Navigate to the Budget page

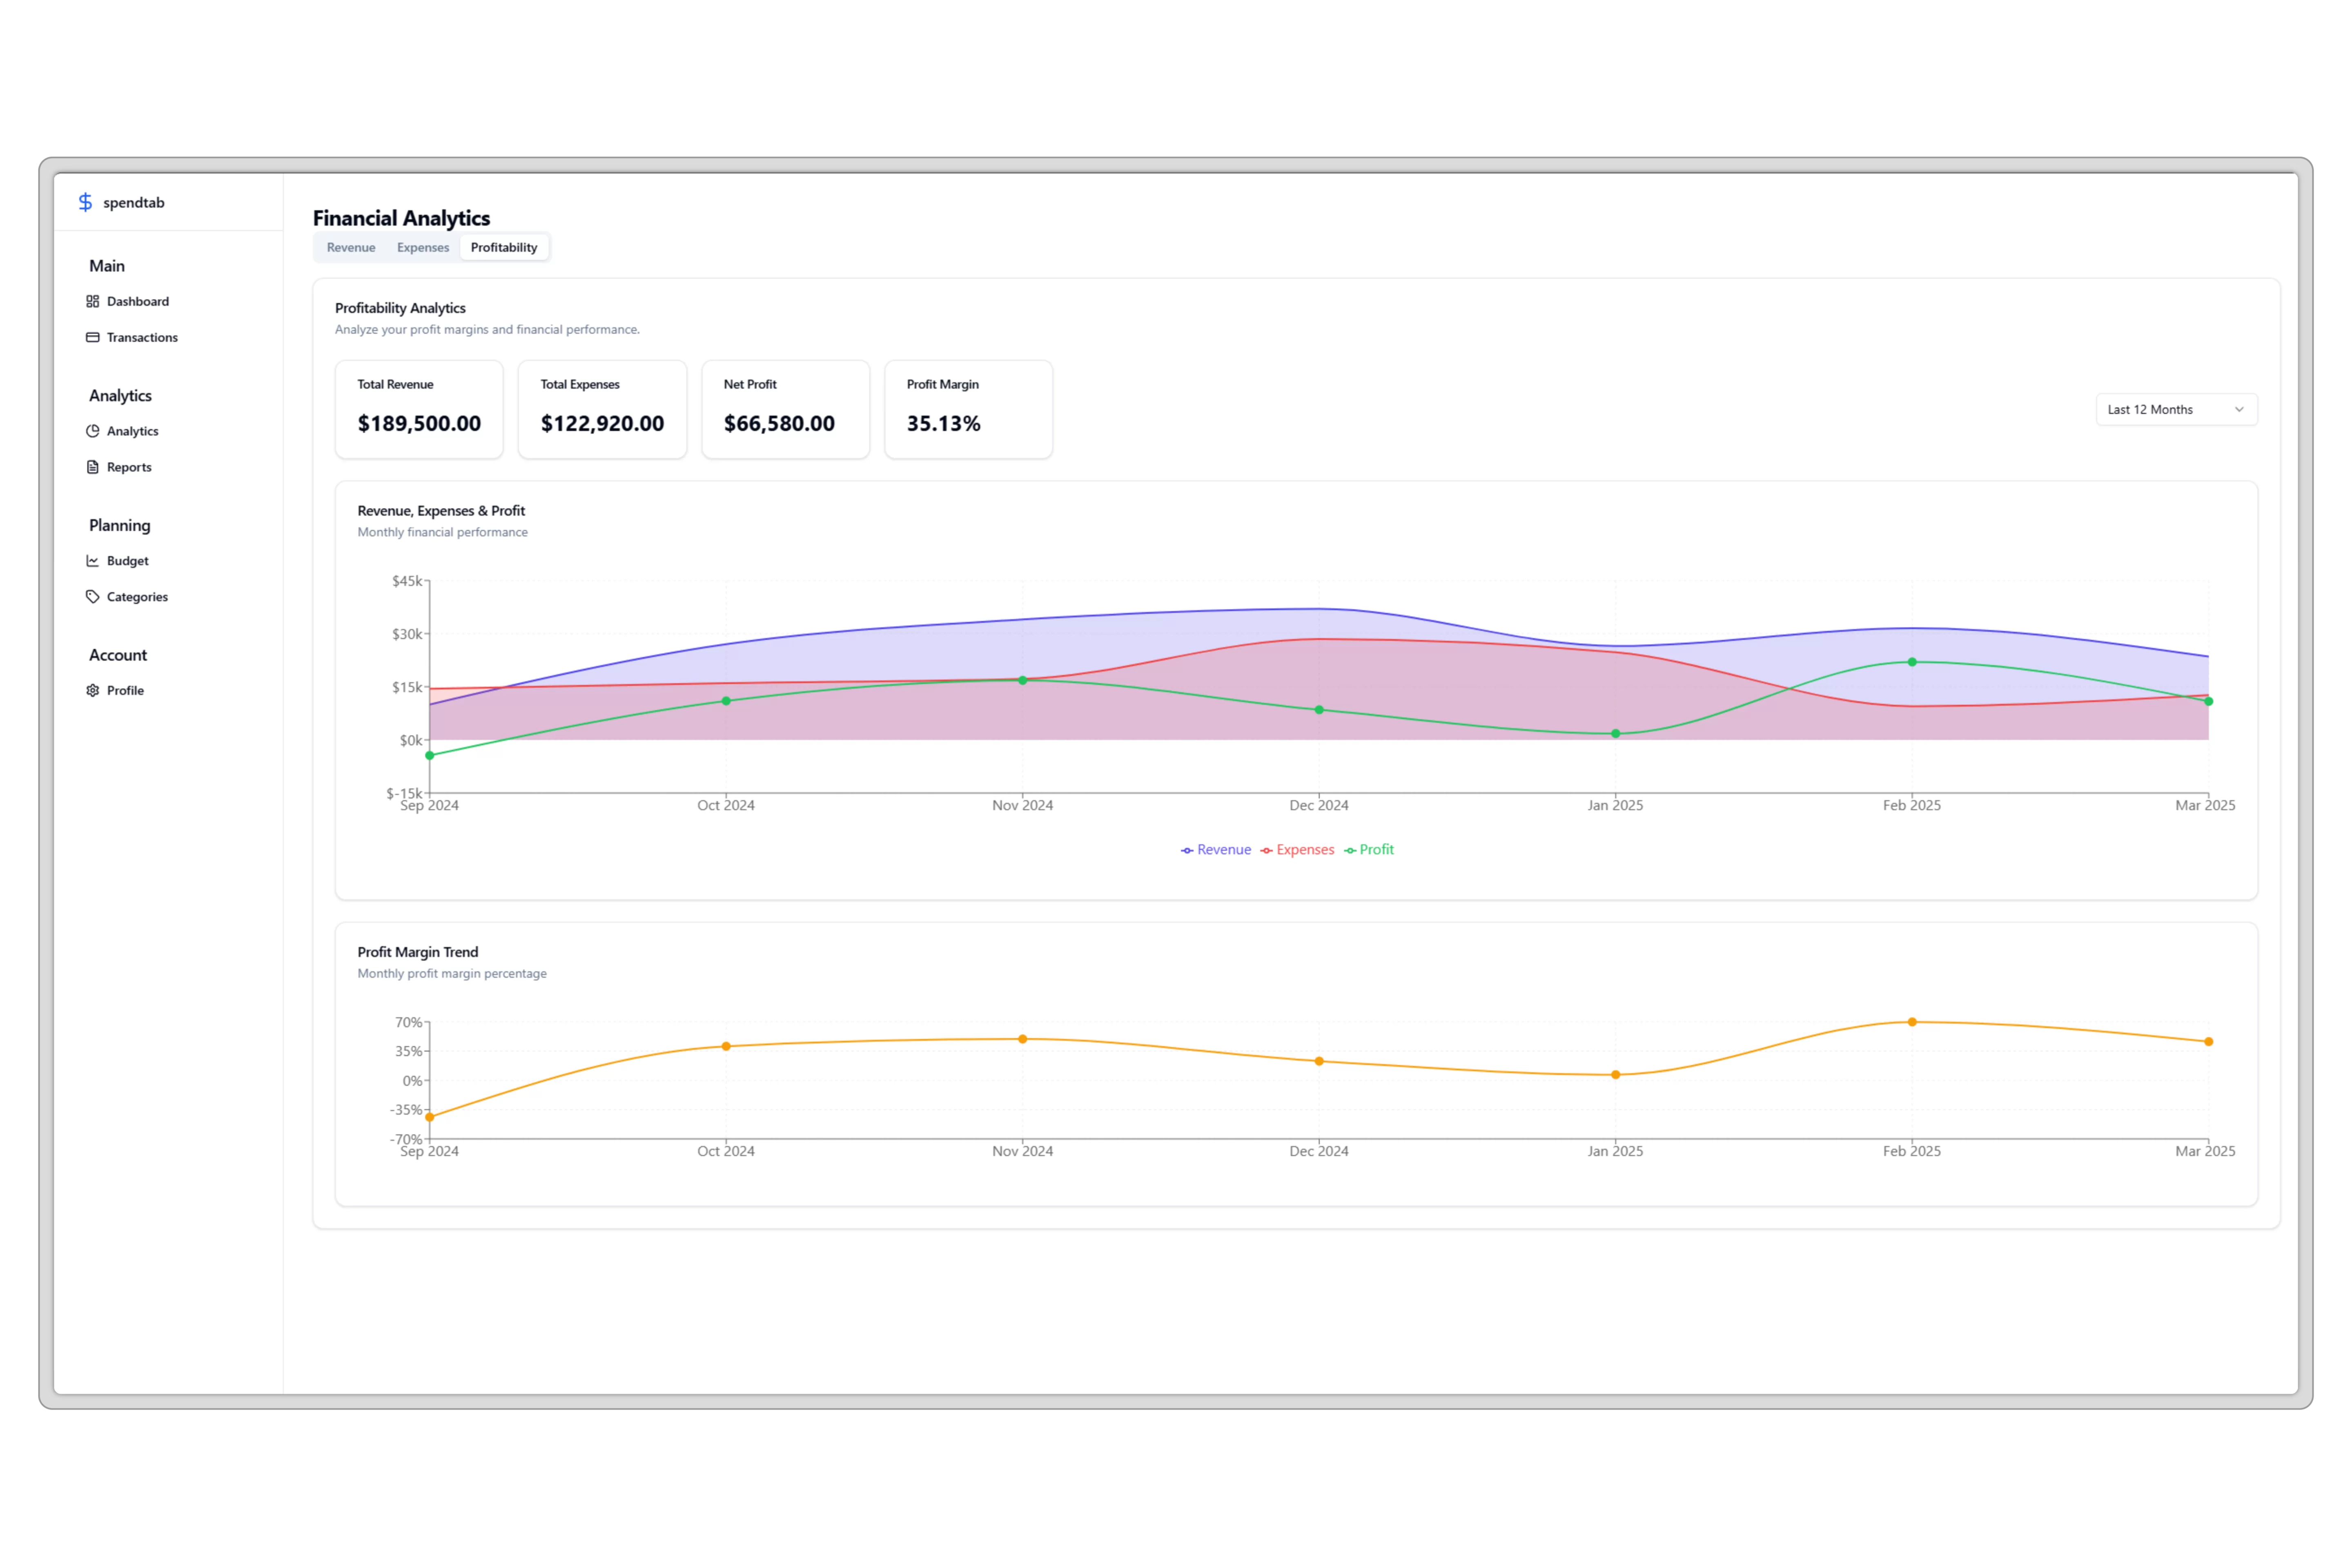(127, 561)
